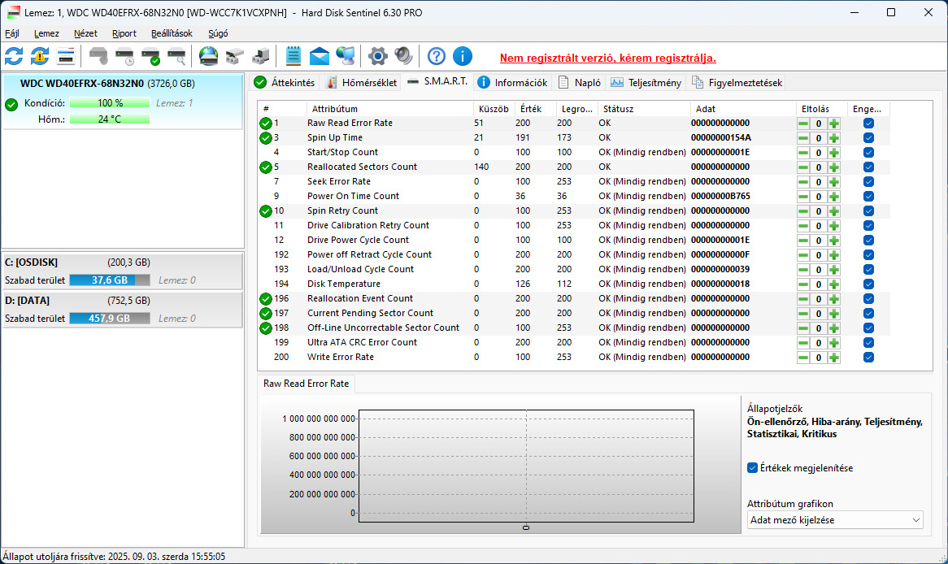Open the Beállítások menu
Screen dimensions: 948x564
[172, 33]
